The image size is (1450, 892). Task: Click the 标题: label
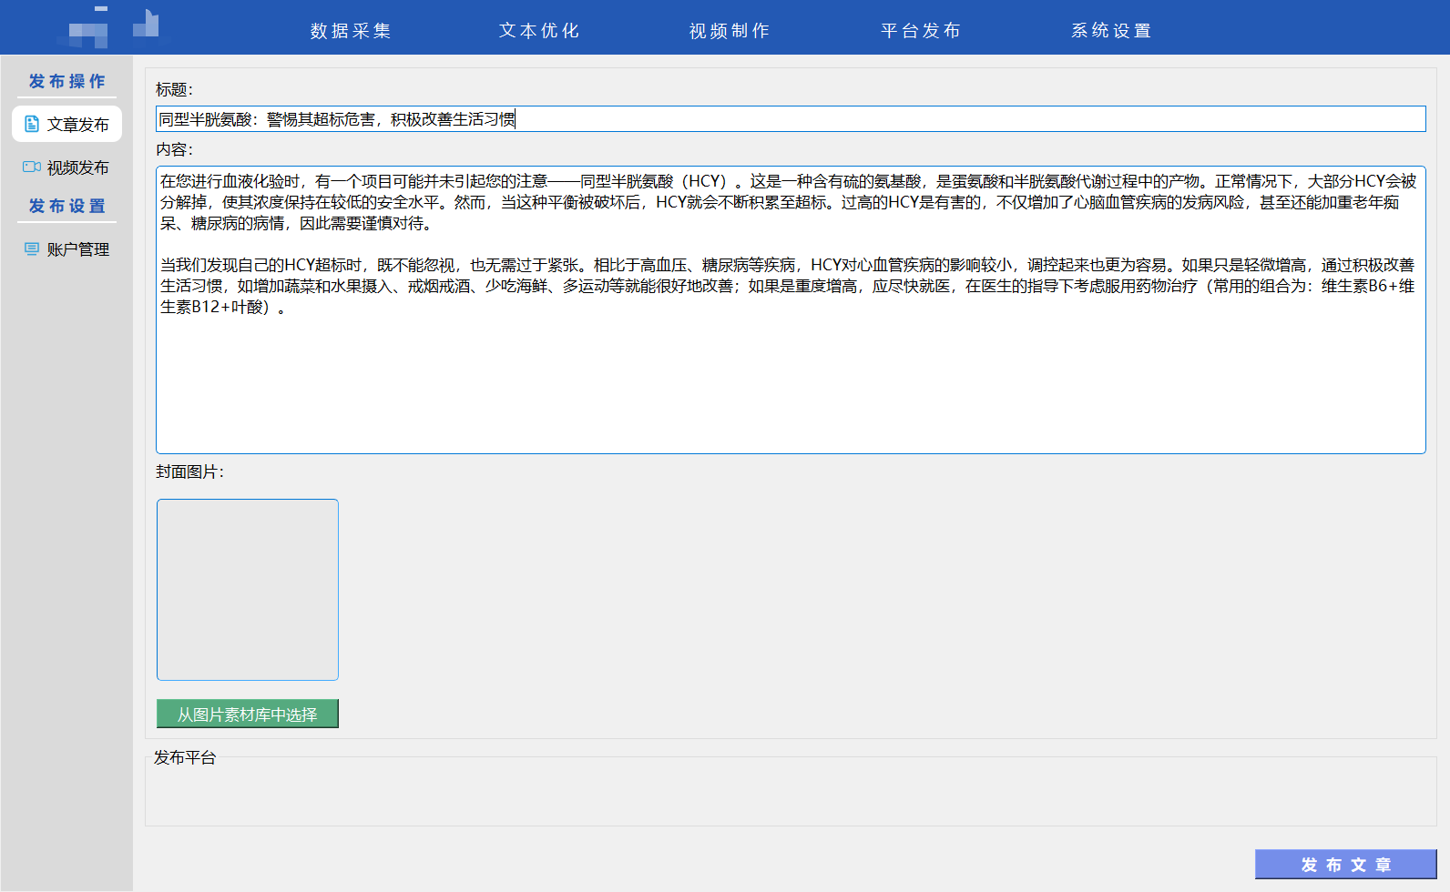[x=174, y=89]
